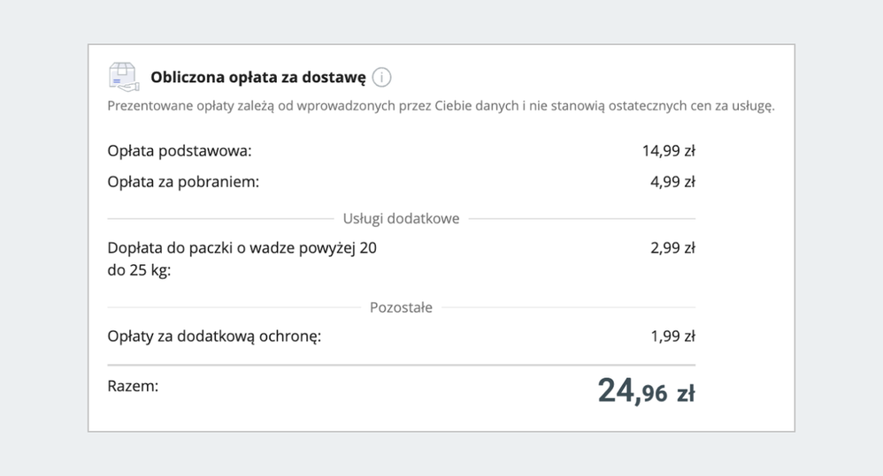Click the "Razem" total label
The width and height of the screenshot is (883, 476).
click(133, 386)
